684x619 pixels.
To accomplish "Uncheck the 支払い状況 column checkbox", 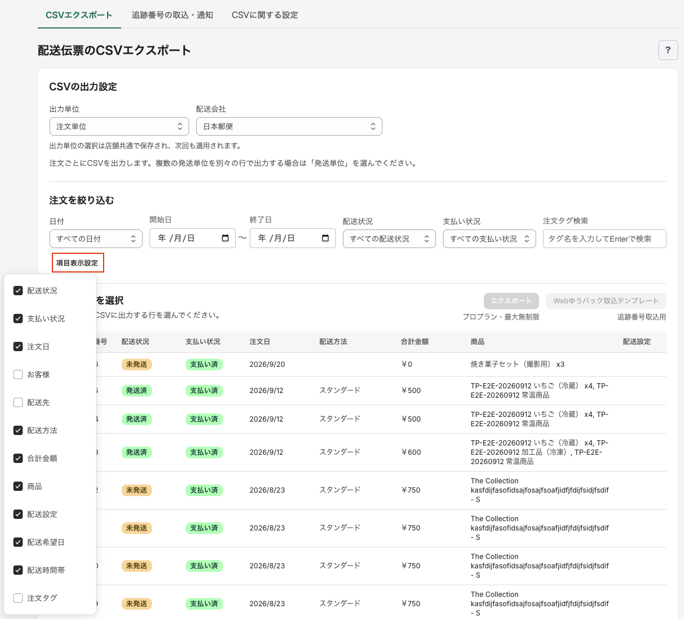I will coord(18,319).
